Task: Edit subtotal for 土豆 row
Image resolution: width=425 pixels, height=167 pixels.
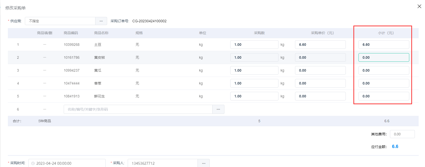Action: [384, 45]
